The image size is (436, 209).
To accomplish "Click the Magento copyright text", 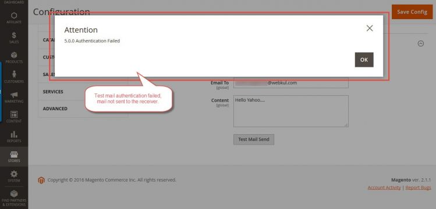I will [112, 180].
